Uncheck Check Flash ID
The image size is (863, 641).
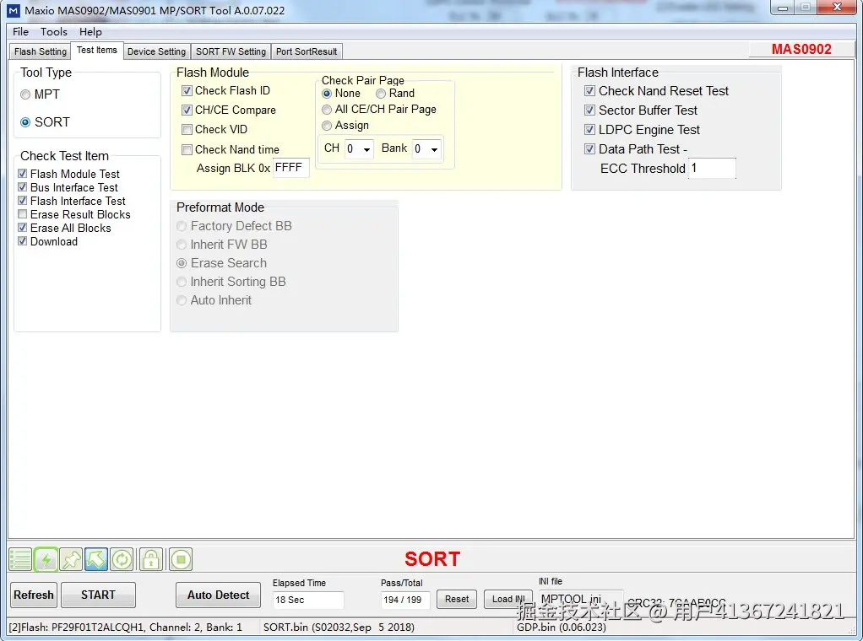[x=187, y=91]
